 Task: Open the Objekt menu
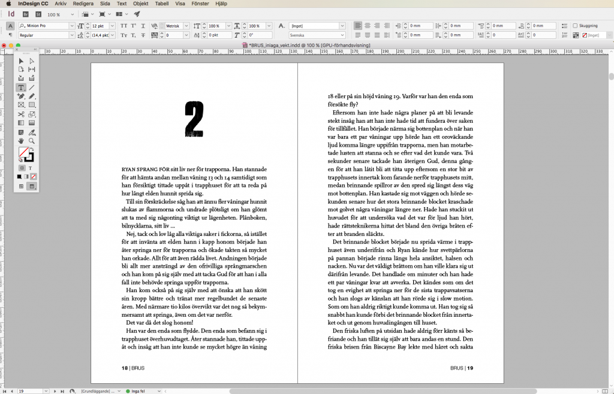[x=140, y=4]
